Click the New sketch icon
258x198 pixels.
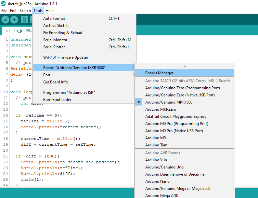click(x=24, y=20)
